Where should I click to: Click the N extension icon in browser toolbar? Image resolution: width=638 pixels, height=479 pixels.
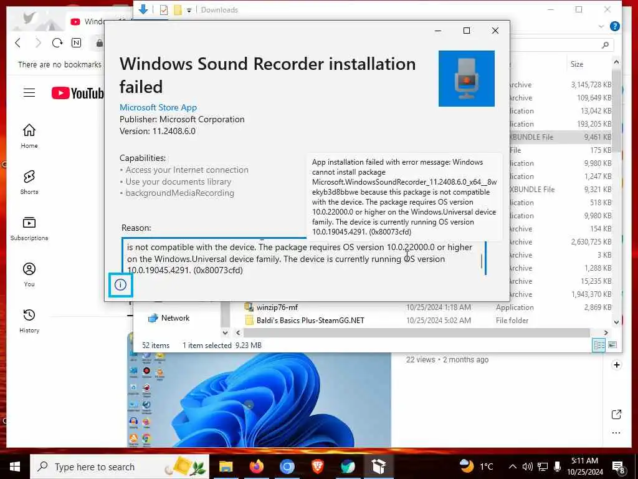(76, 43)
